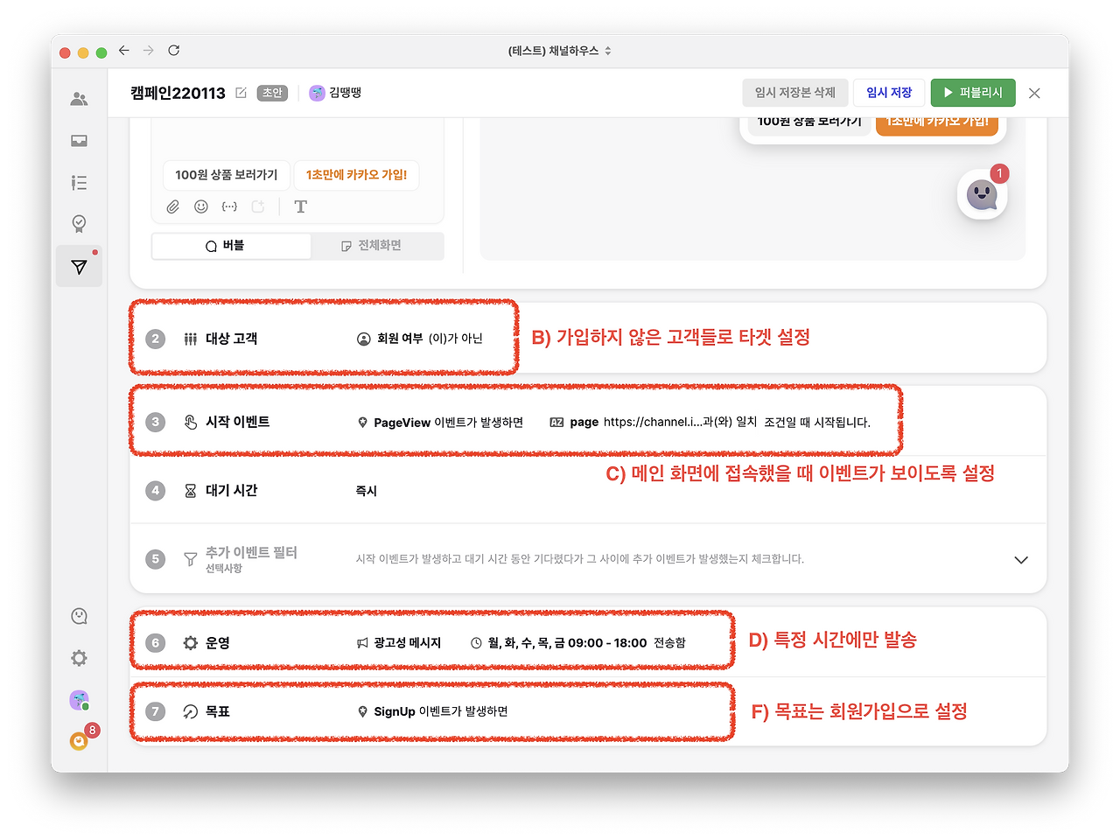This screenshot has width=1120, height=840.
Task: Click the 09:00 - 18:00 send schedule
Action: (x=577, y=643)
